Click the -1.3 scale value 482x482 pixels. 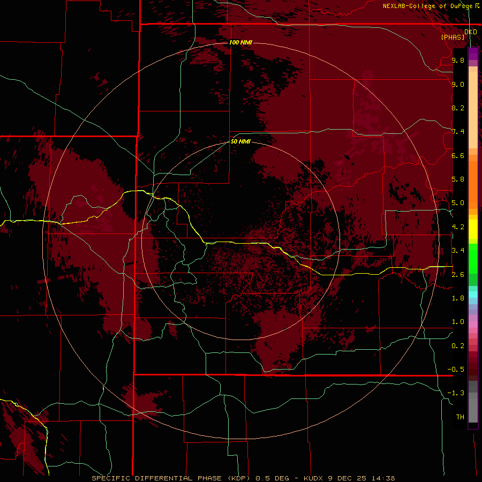coord(456,393)
